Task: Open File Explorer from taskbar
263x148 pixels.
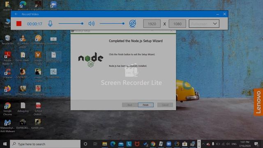Action: (105, 144)
